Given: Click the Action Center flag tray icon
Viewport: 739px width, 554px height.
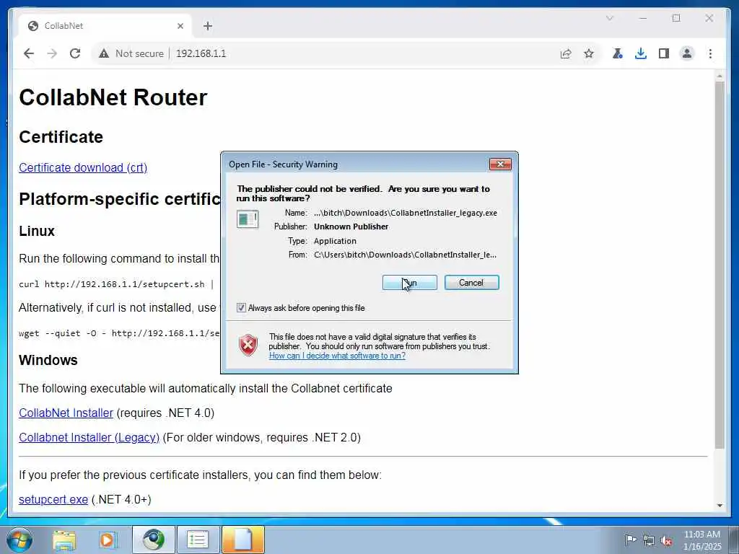Looking at the screenshot, I should 631,540.
